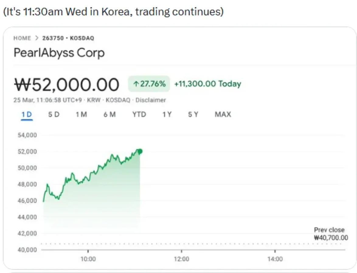Image resolution: width=357 pixels, height=273 pixels.
Task: Switch chart to YTD view
Action: tap(139, 115)
